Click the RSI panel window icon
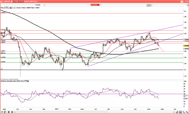This screenshot has width=189, height=114. (x=26, y=81)
